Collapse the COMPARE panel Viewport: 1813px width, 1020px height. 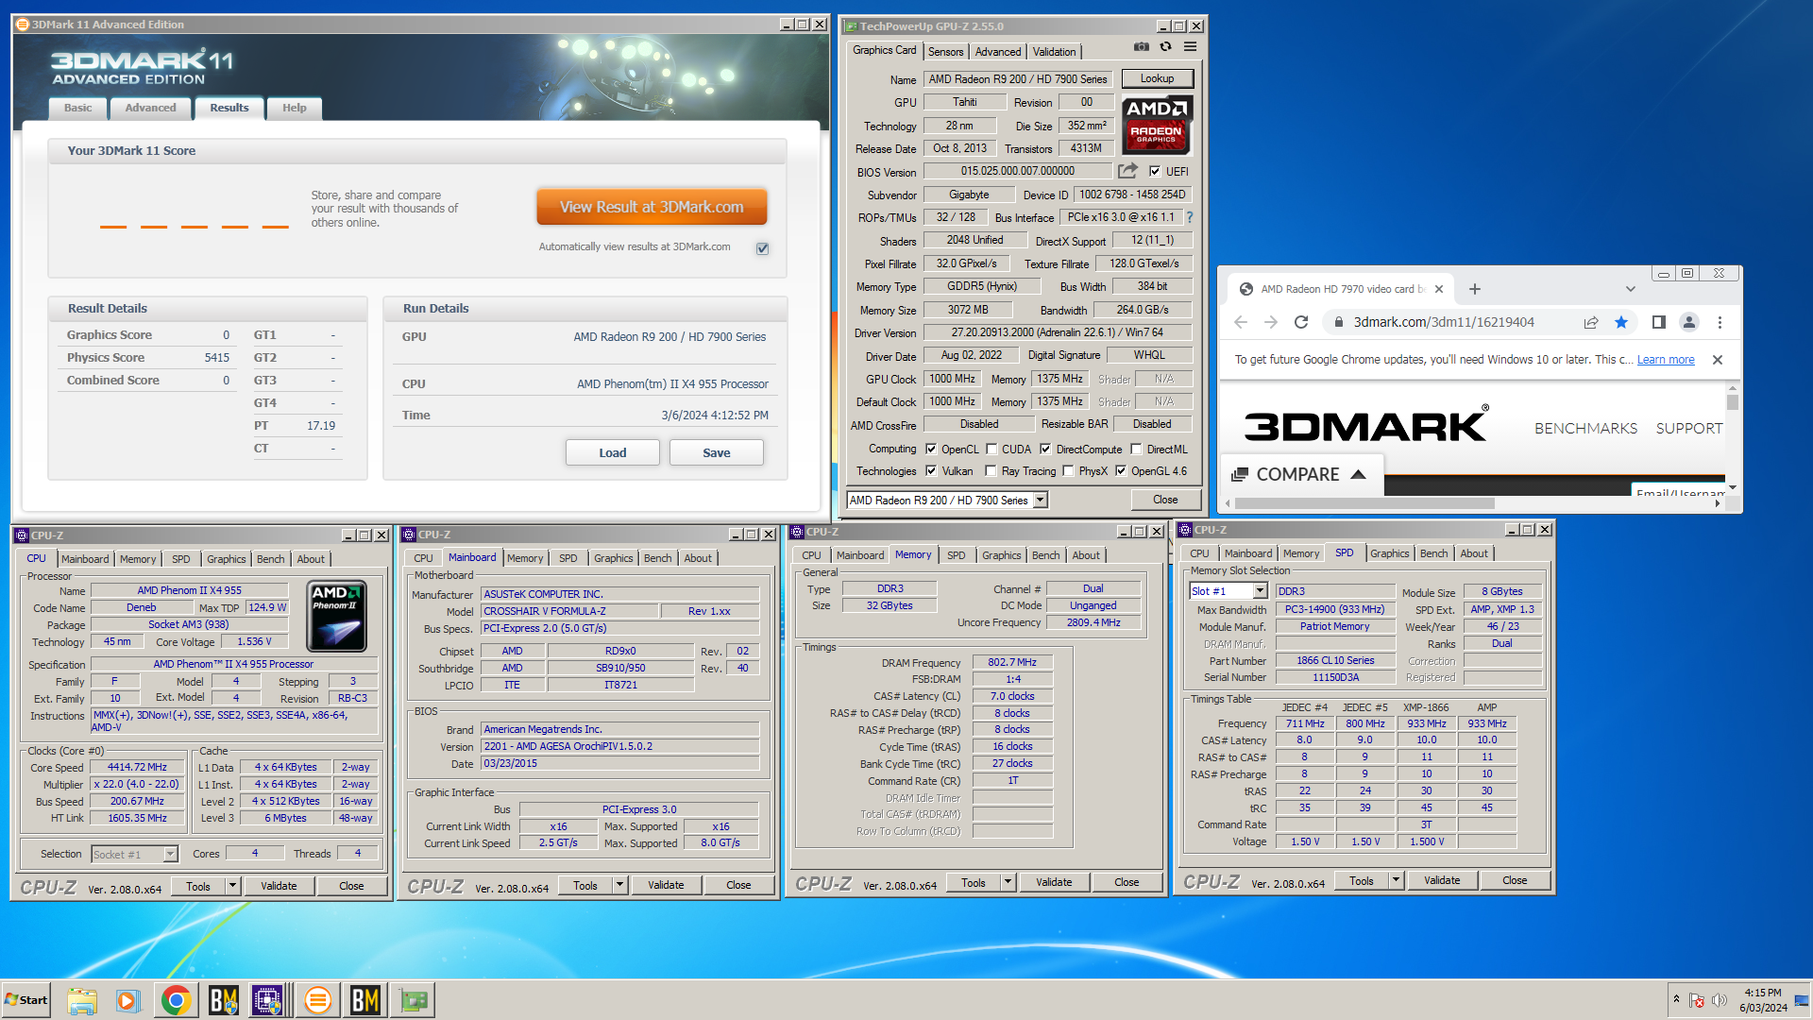pos(1358,474)
